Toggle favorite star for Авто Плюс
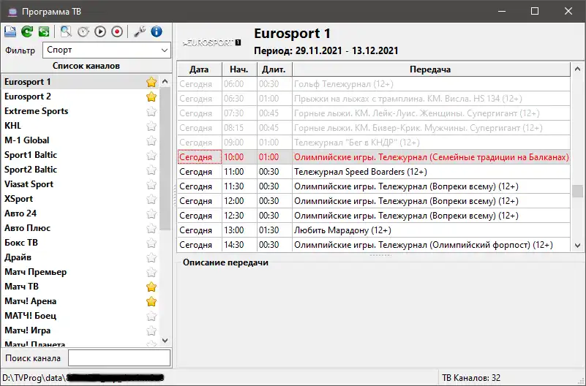586x386 pixels. [151, 229]
